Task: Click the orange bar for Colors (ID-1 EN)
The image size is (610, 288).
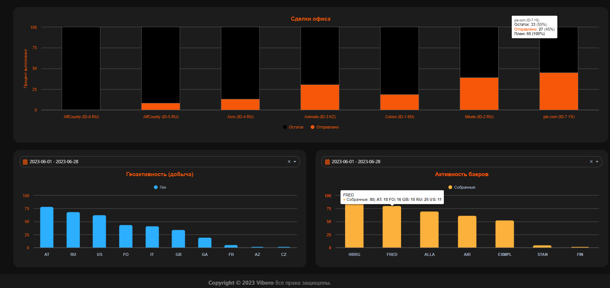Action: tap(399, 102)
